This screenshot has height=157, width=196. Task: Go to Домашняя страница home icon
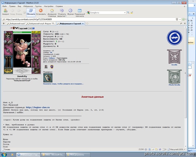click(x=52, y=13)
